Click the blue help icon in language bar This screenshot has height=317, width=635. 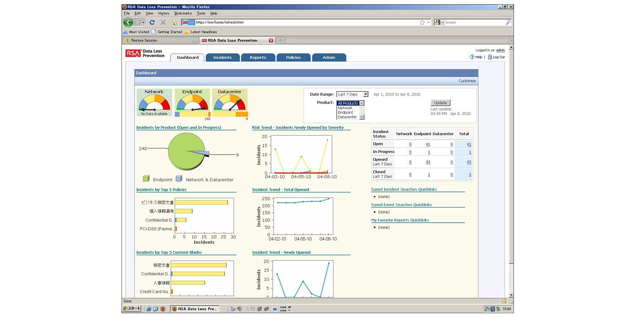[275, 309]
